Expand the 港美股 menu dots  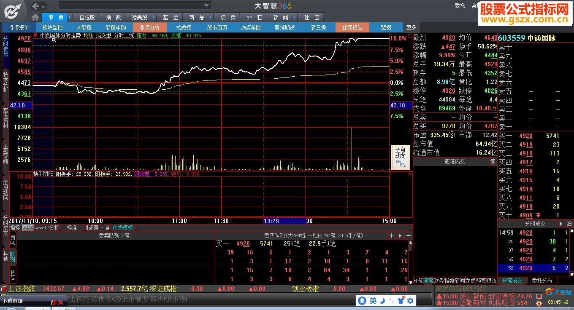[x=152, y=17]
